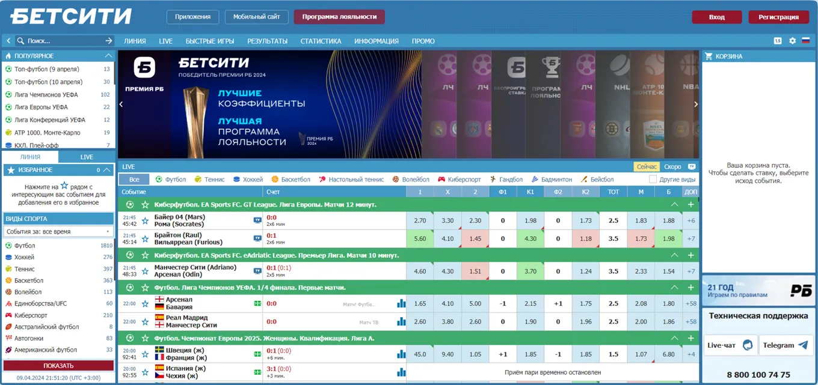Collapse eAdriatic League Премьер Лига group

click(675, 255)
